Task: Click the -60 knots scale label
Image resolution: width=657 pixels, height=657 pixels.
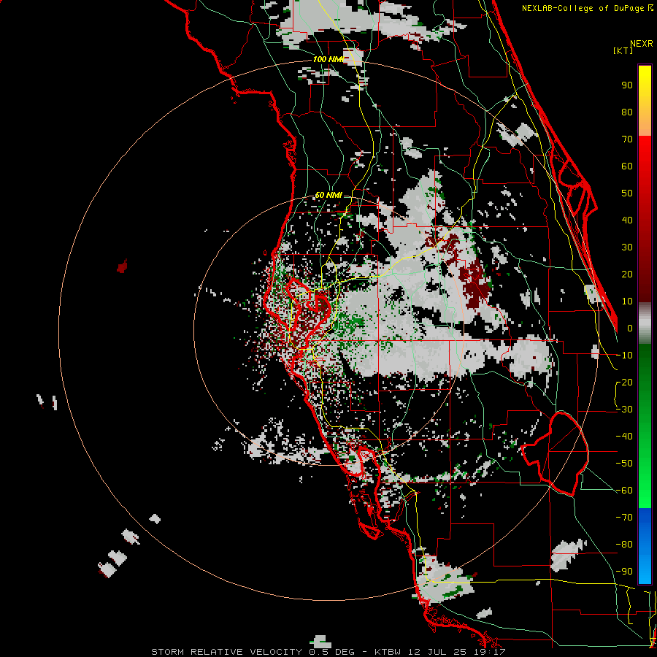Action: [x=624, y=491]
